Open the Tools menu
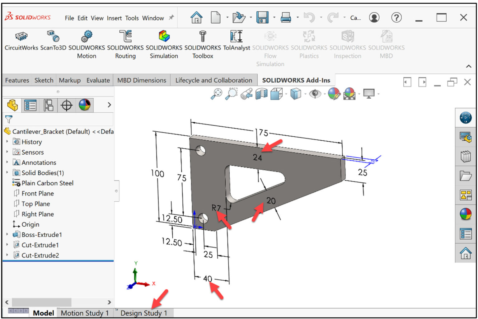This screenshot has height=319, width=478. point(132,18)
